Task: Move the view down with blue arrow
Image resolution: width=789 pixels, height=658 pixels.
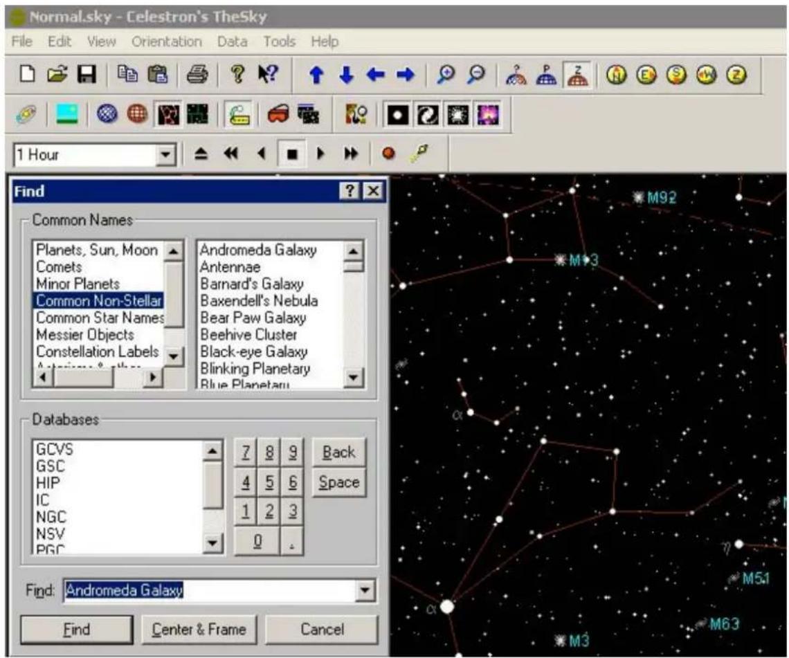Action: [x=346, y=75]
